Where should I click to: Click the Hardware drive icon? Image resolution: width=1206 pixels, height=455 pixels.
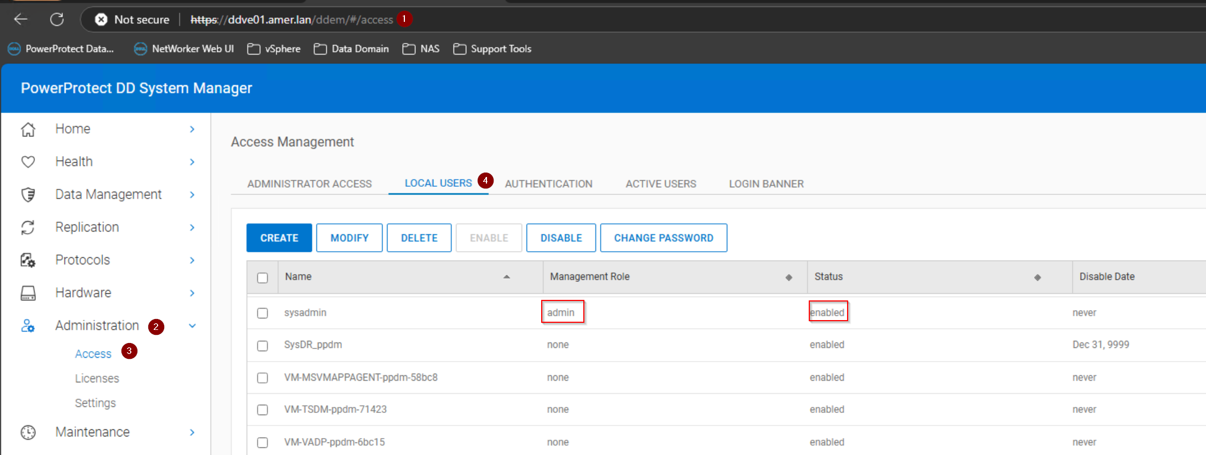pyautogui.click(x=28, y=293)
